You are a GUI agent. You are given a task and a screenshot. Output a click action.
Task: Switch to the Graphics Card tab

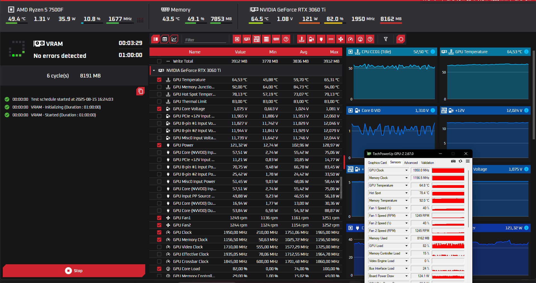click(377, 163)
